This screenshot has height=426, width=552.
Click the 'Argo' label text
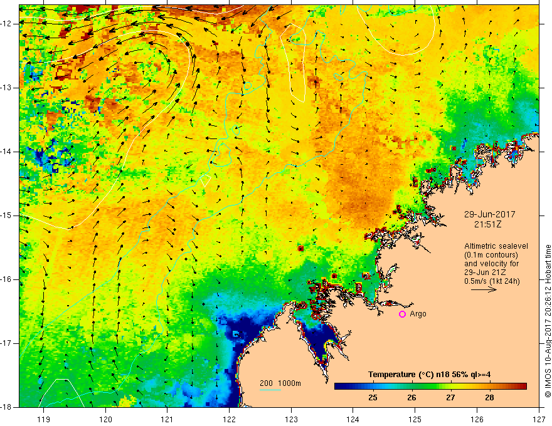[418, 314]
